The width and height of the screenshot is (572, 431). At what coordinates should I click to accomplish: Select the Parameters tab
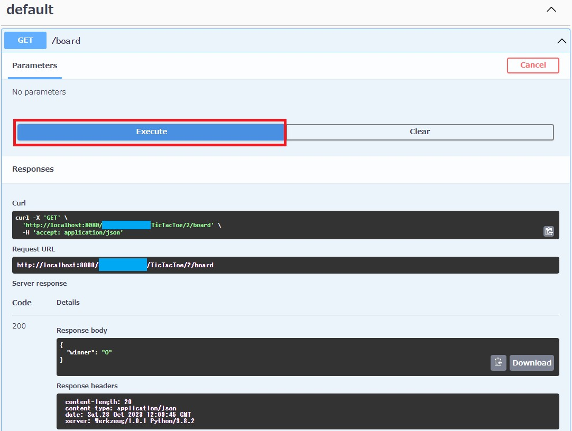[35, 65]
